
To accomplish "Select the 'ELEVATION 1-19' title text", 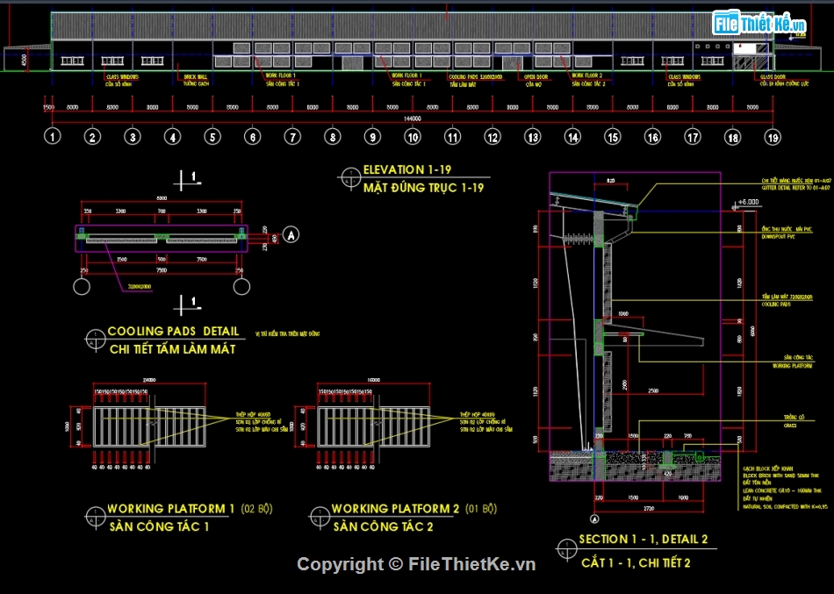I will pyautogui.click(x=406, y=169).
